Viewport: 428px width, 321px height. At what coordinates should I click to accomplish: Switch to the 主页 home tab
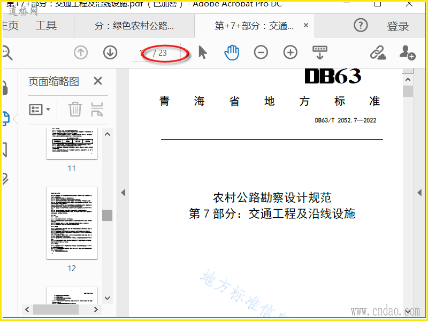click(10, 25)
